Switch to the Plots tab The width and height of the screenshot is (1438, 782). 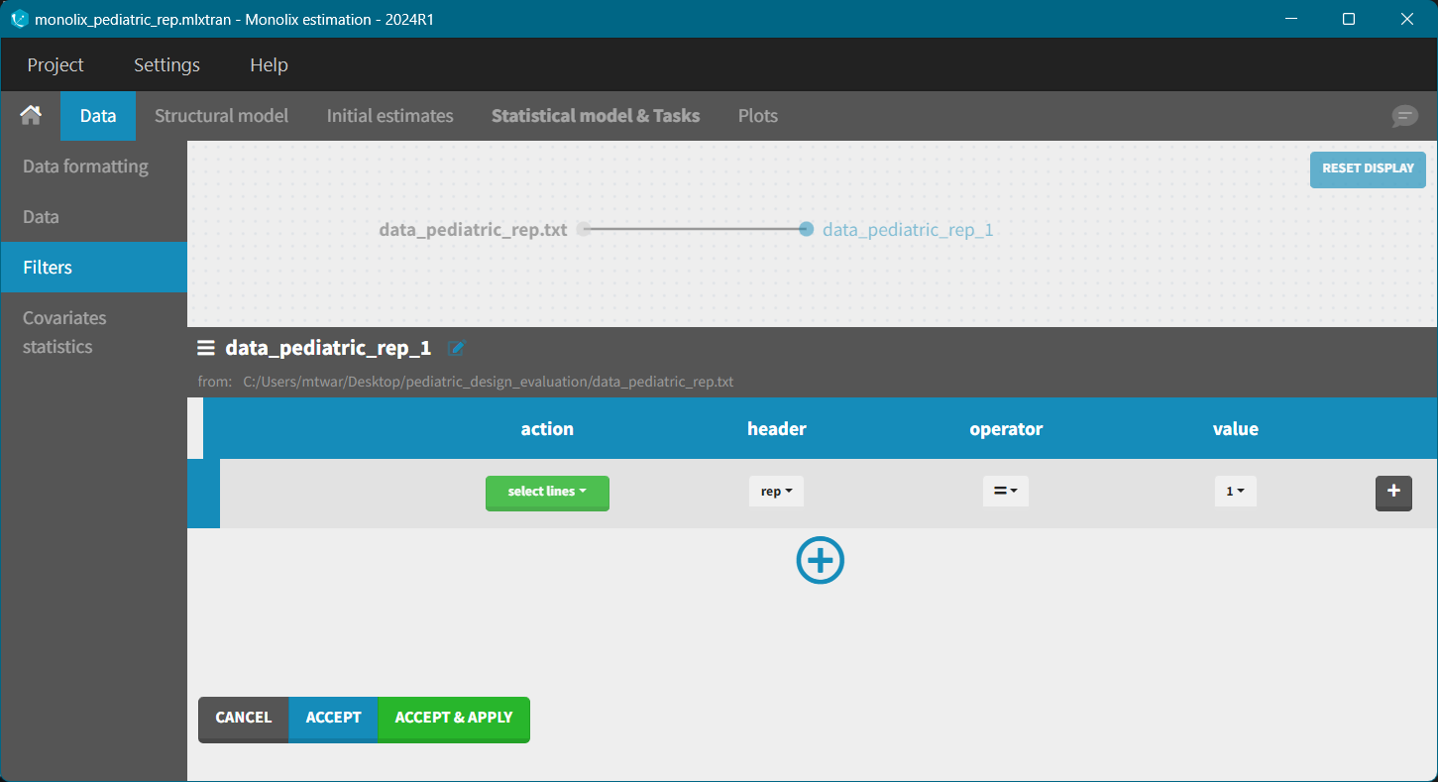tap(757, 116)
